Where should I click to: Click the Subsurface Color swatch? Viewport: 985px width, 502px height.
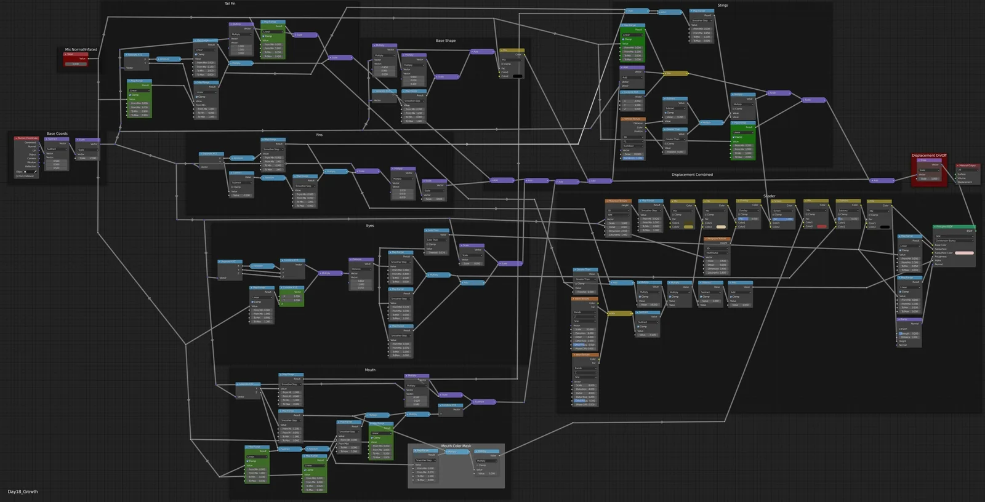point(964,253)
